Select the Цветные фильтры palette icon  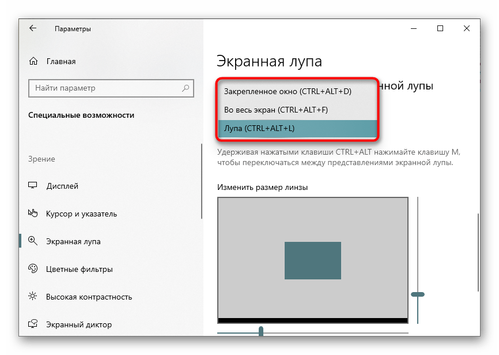click(x=33, y=268)
